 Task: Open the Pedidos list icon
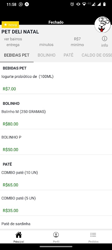click(x=93, y=235)
